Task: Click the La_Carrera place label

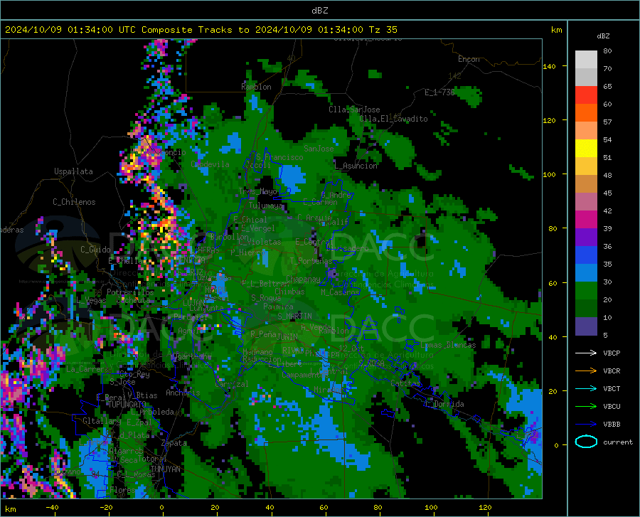Action: pyautogui.click(x=87, y=369)
